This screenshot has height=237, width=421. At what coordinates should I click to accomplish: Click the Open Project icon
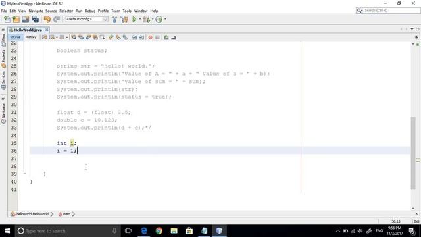(26, 19)
